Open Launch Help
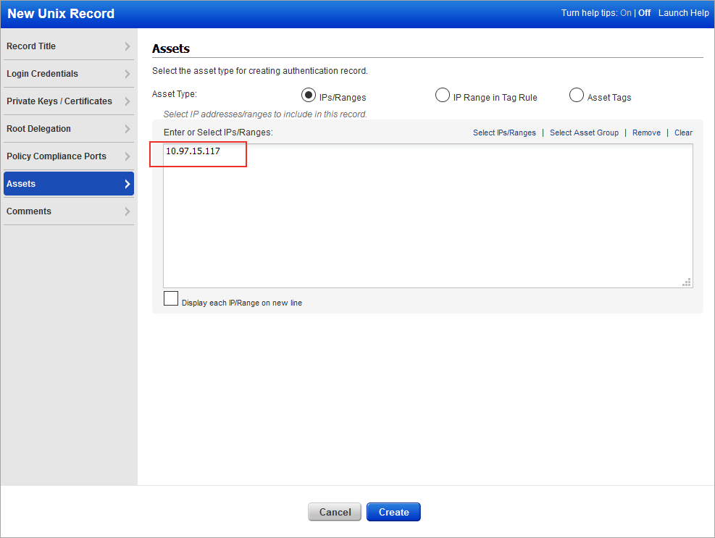Viewport: 715px width, 538px height. (x=684, y=13)
